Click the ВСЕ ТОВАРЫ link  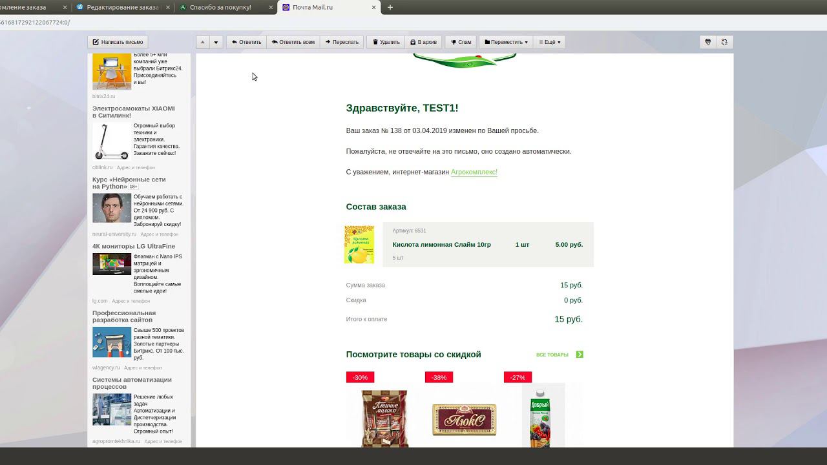click(552, 355)
